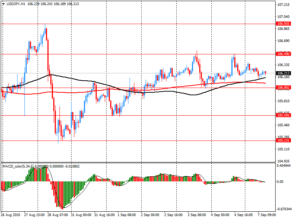Click the 31 Aug 16:00 time label
The image size is (292, 219).
[104, 215]
